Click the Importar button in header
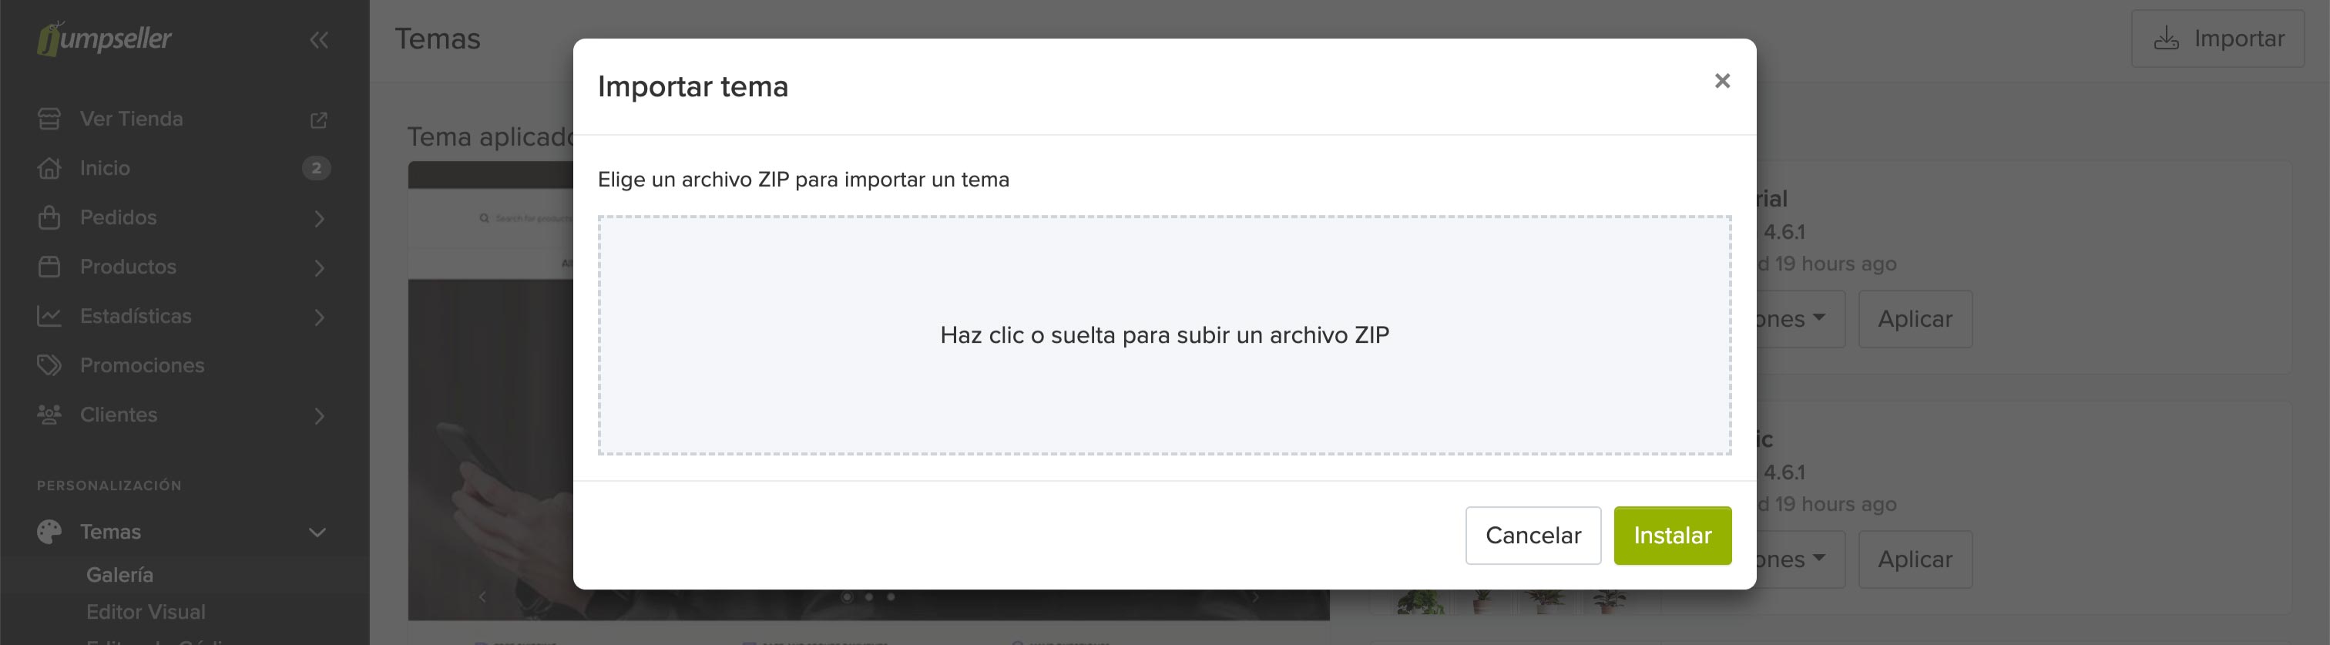Screen dimensions: 2330x645 2217,39
